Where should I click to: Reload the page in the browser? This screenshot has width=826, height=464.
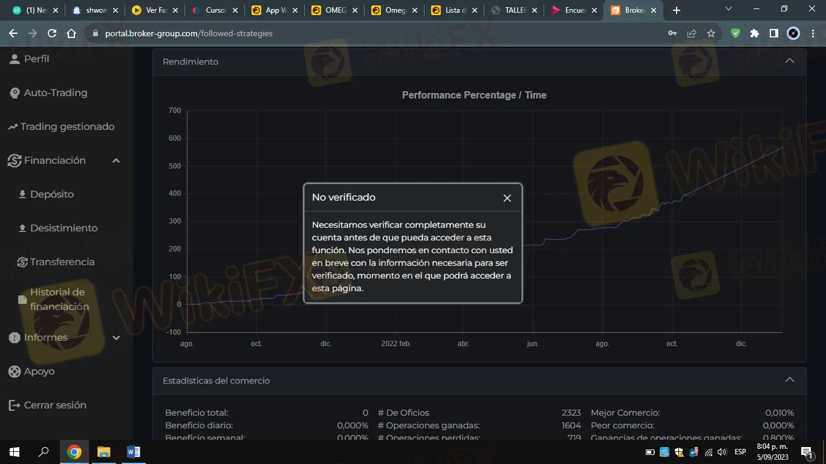pyautogui.click(x=52, y=34)
